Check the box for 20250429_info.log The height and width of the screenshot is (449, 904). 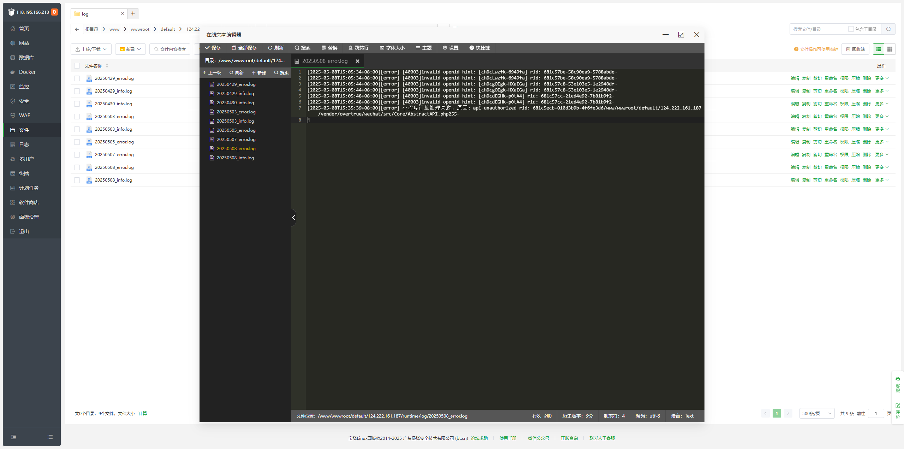[x=77, y=91]
